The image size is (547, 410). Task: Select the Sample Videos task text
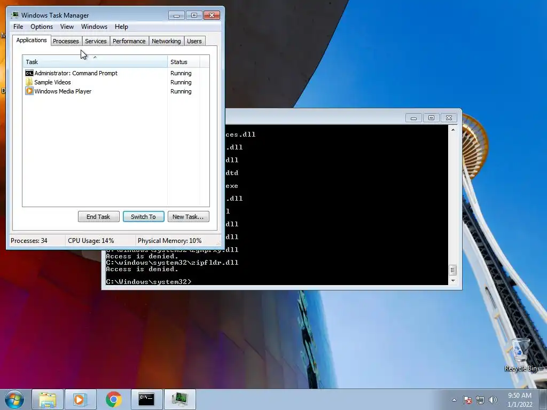point(52,82)
